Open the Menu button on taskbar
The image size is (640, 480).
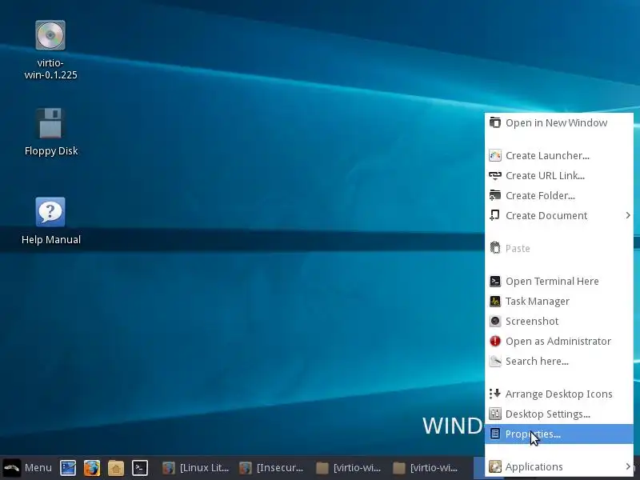[27, 467]
